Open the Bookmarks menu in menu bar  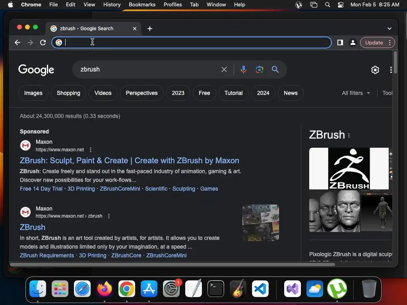pos(142,5)
